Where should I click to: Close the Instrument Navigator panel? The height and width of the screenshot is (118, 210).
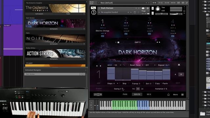[86, 70]
